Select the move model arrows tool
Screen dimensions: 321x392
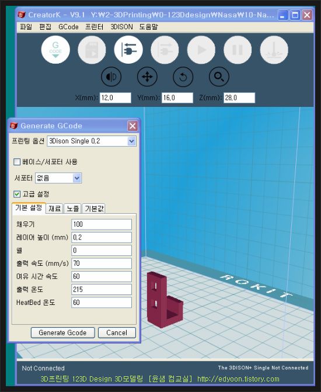point(147,77)
